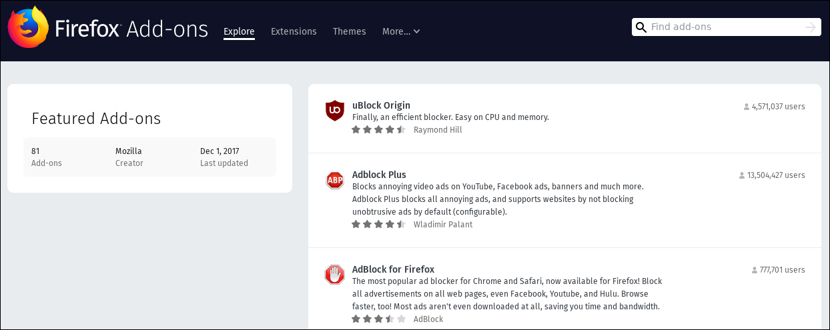Click the star rating for Adblock Plus

click(378, 225)
